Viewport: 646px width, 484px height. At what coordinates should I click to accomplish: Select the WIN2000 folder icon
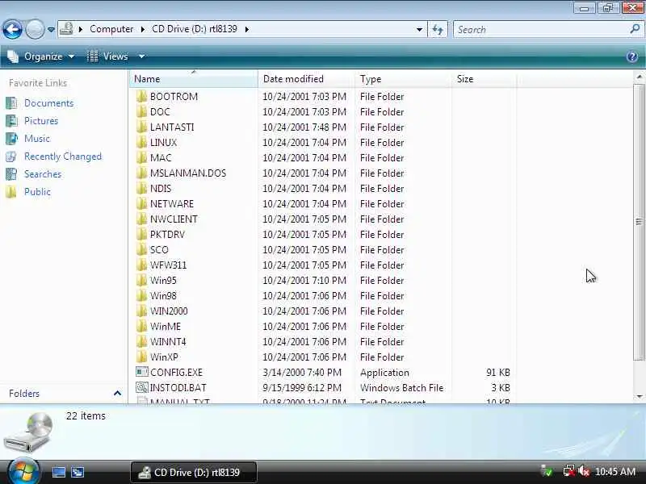point(141,311)
